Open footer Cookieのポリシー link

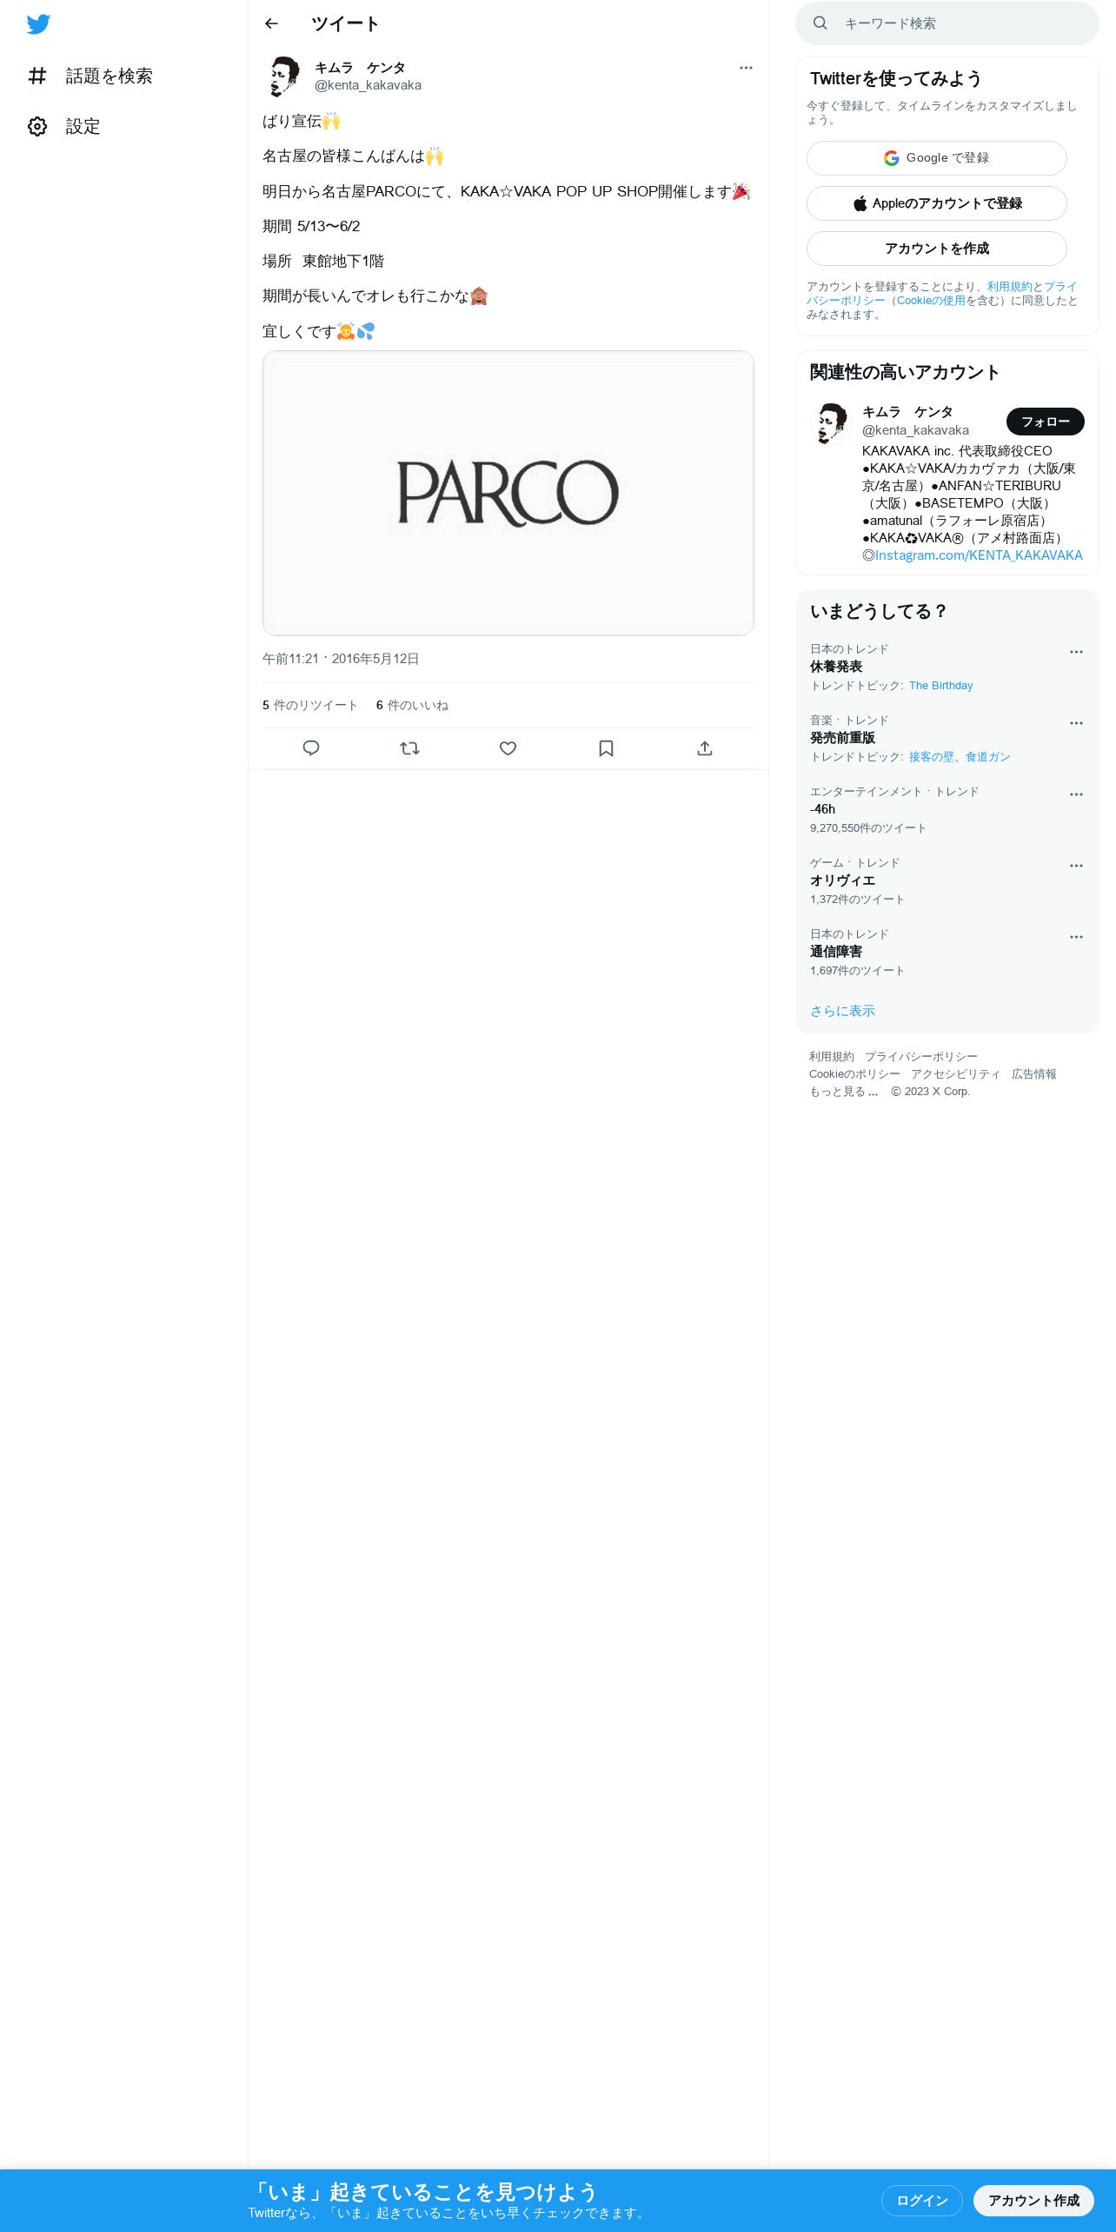(854, 1074)
